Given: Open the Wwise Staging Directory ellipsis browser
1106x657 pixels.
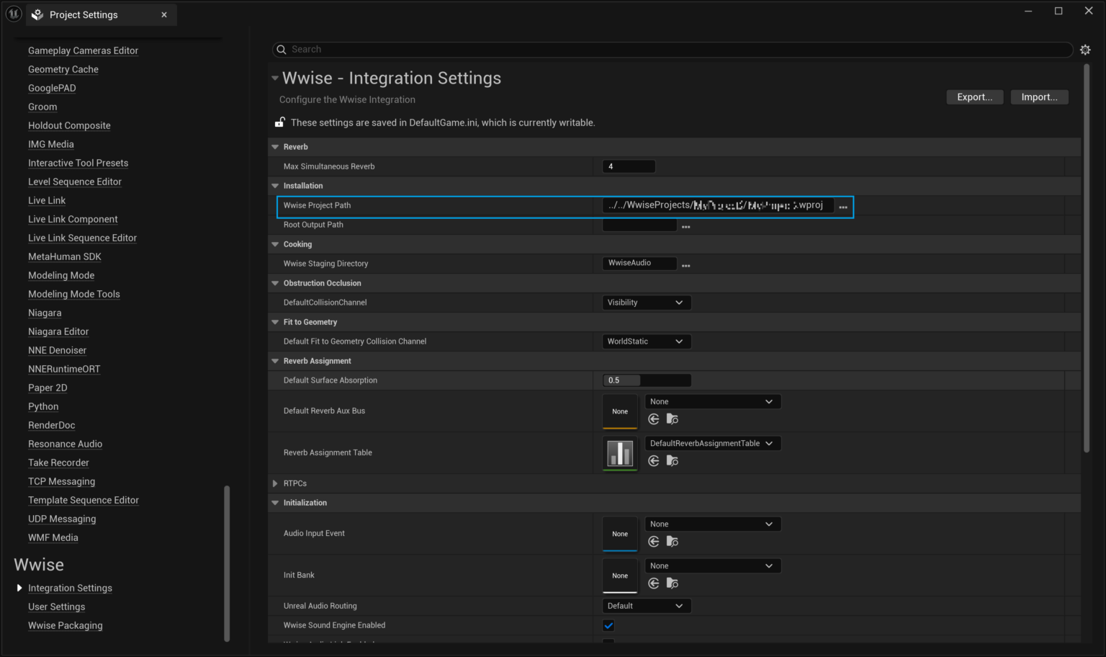Looking at the screenshot, I should [685, 264].
